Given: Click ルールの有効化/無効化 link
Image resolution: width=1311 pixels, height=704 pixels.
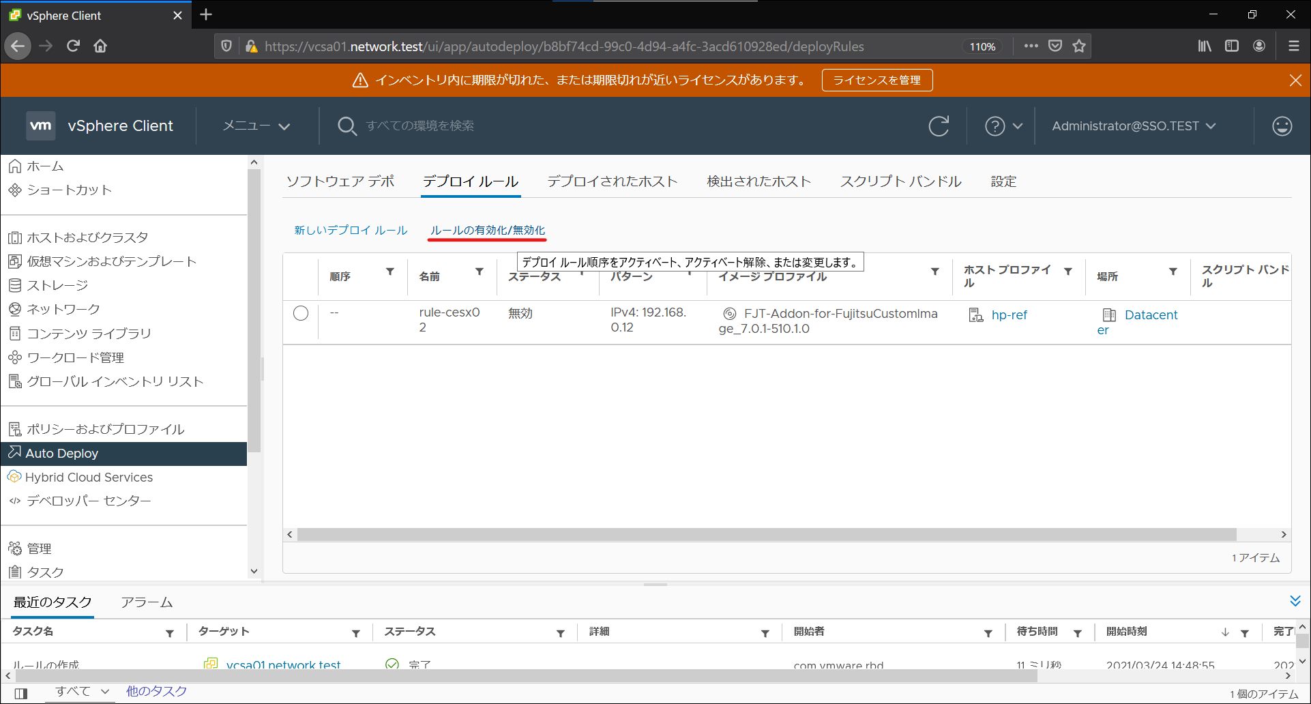Looking at the screenshot, I should coord(488,231).
